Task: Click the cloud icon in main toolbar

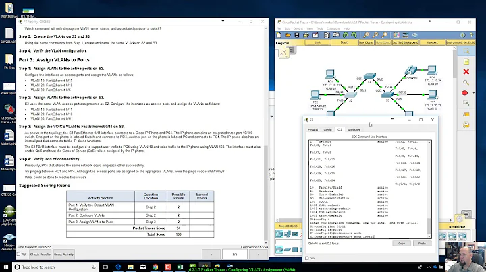Action: pyautogui.click(x=414, y=35)
